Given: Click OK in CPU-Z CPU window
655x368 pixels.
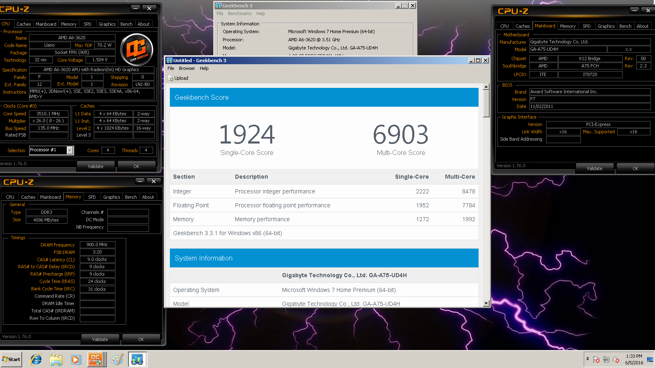Looking at the screenshot, I should (x=136, y=166).
